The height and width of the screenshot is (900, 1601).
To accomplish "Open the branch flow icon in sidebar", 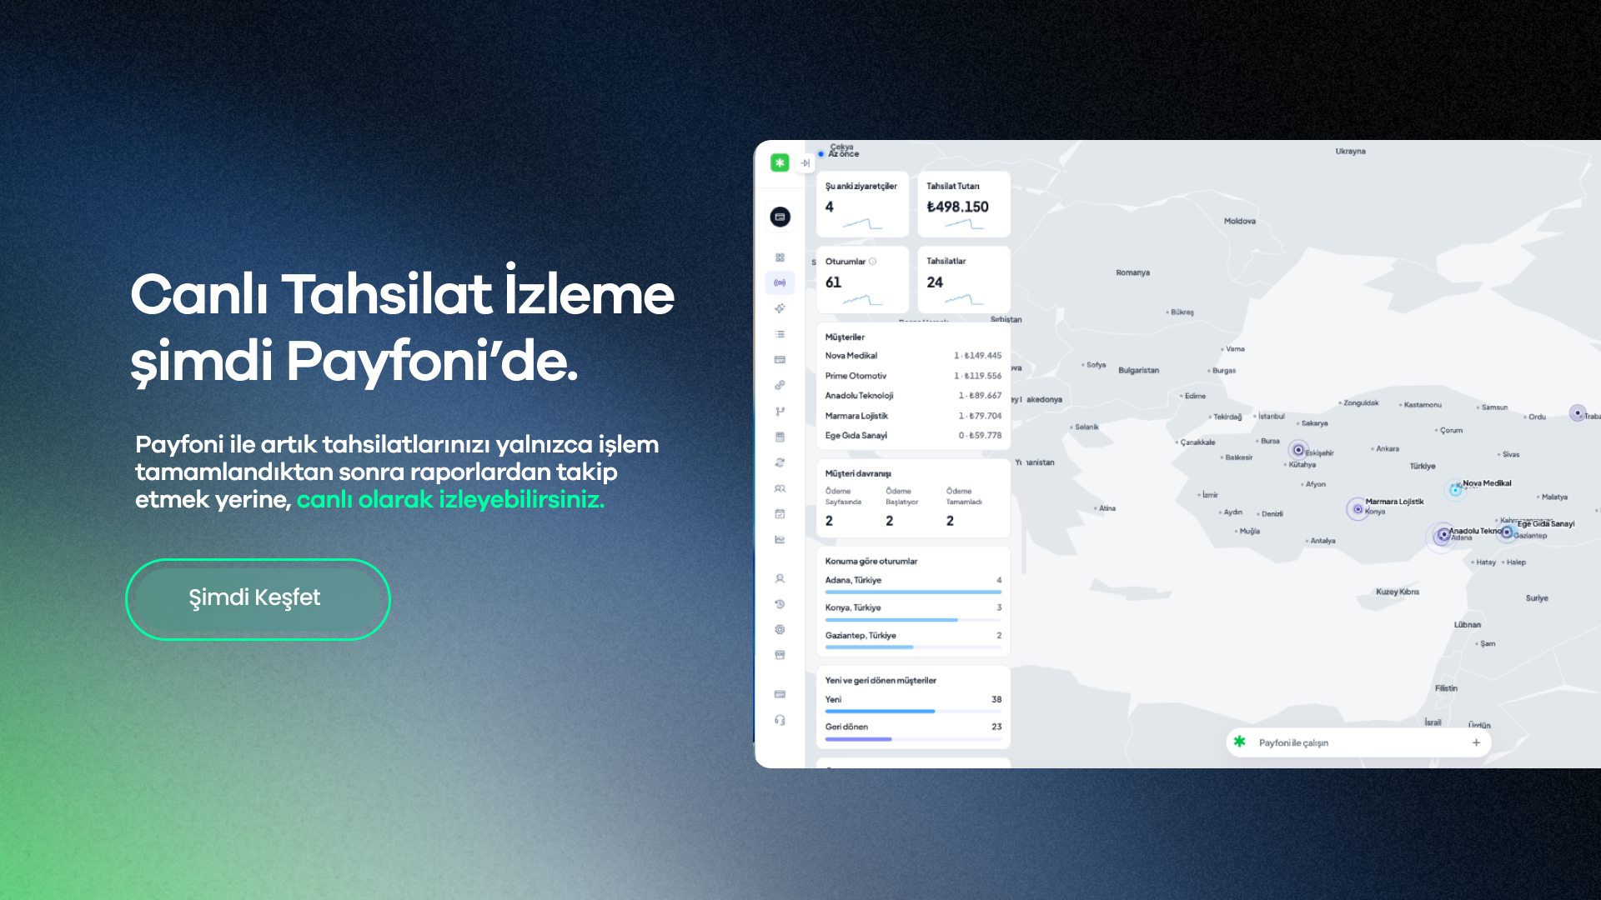I will click(x=780, y=411).
